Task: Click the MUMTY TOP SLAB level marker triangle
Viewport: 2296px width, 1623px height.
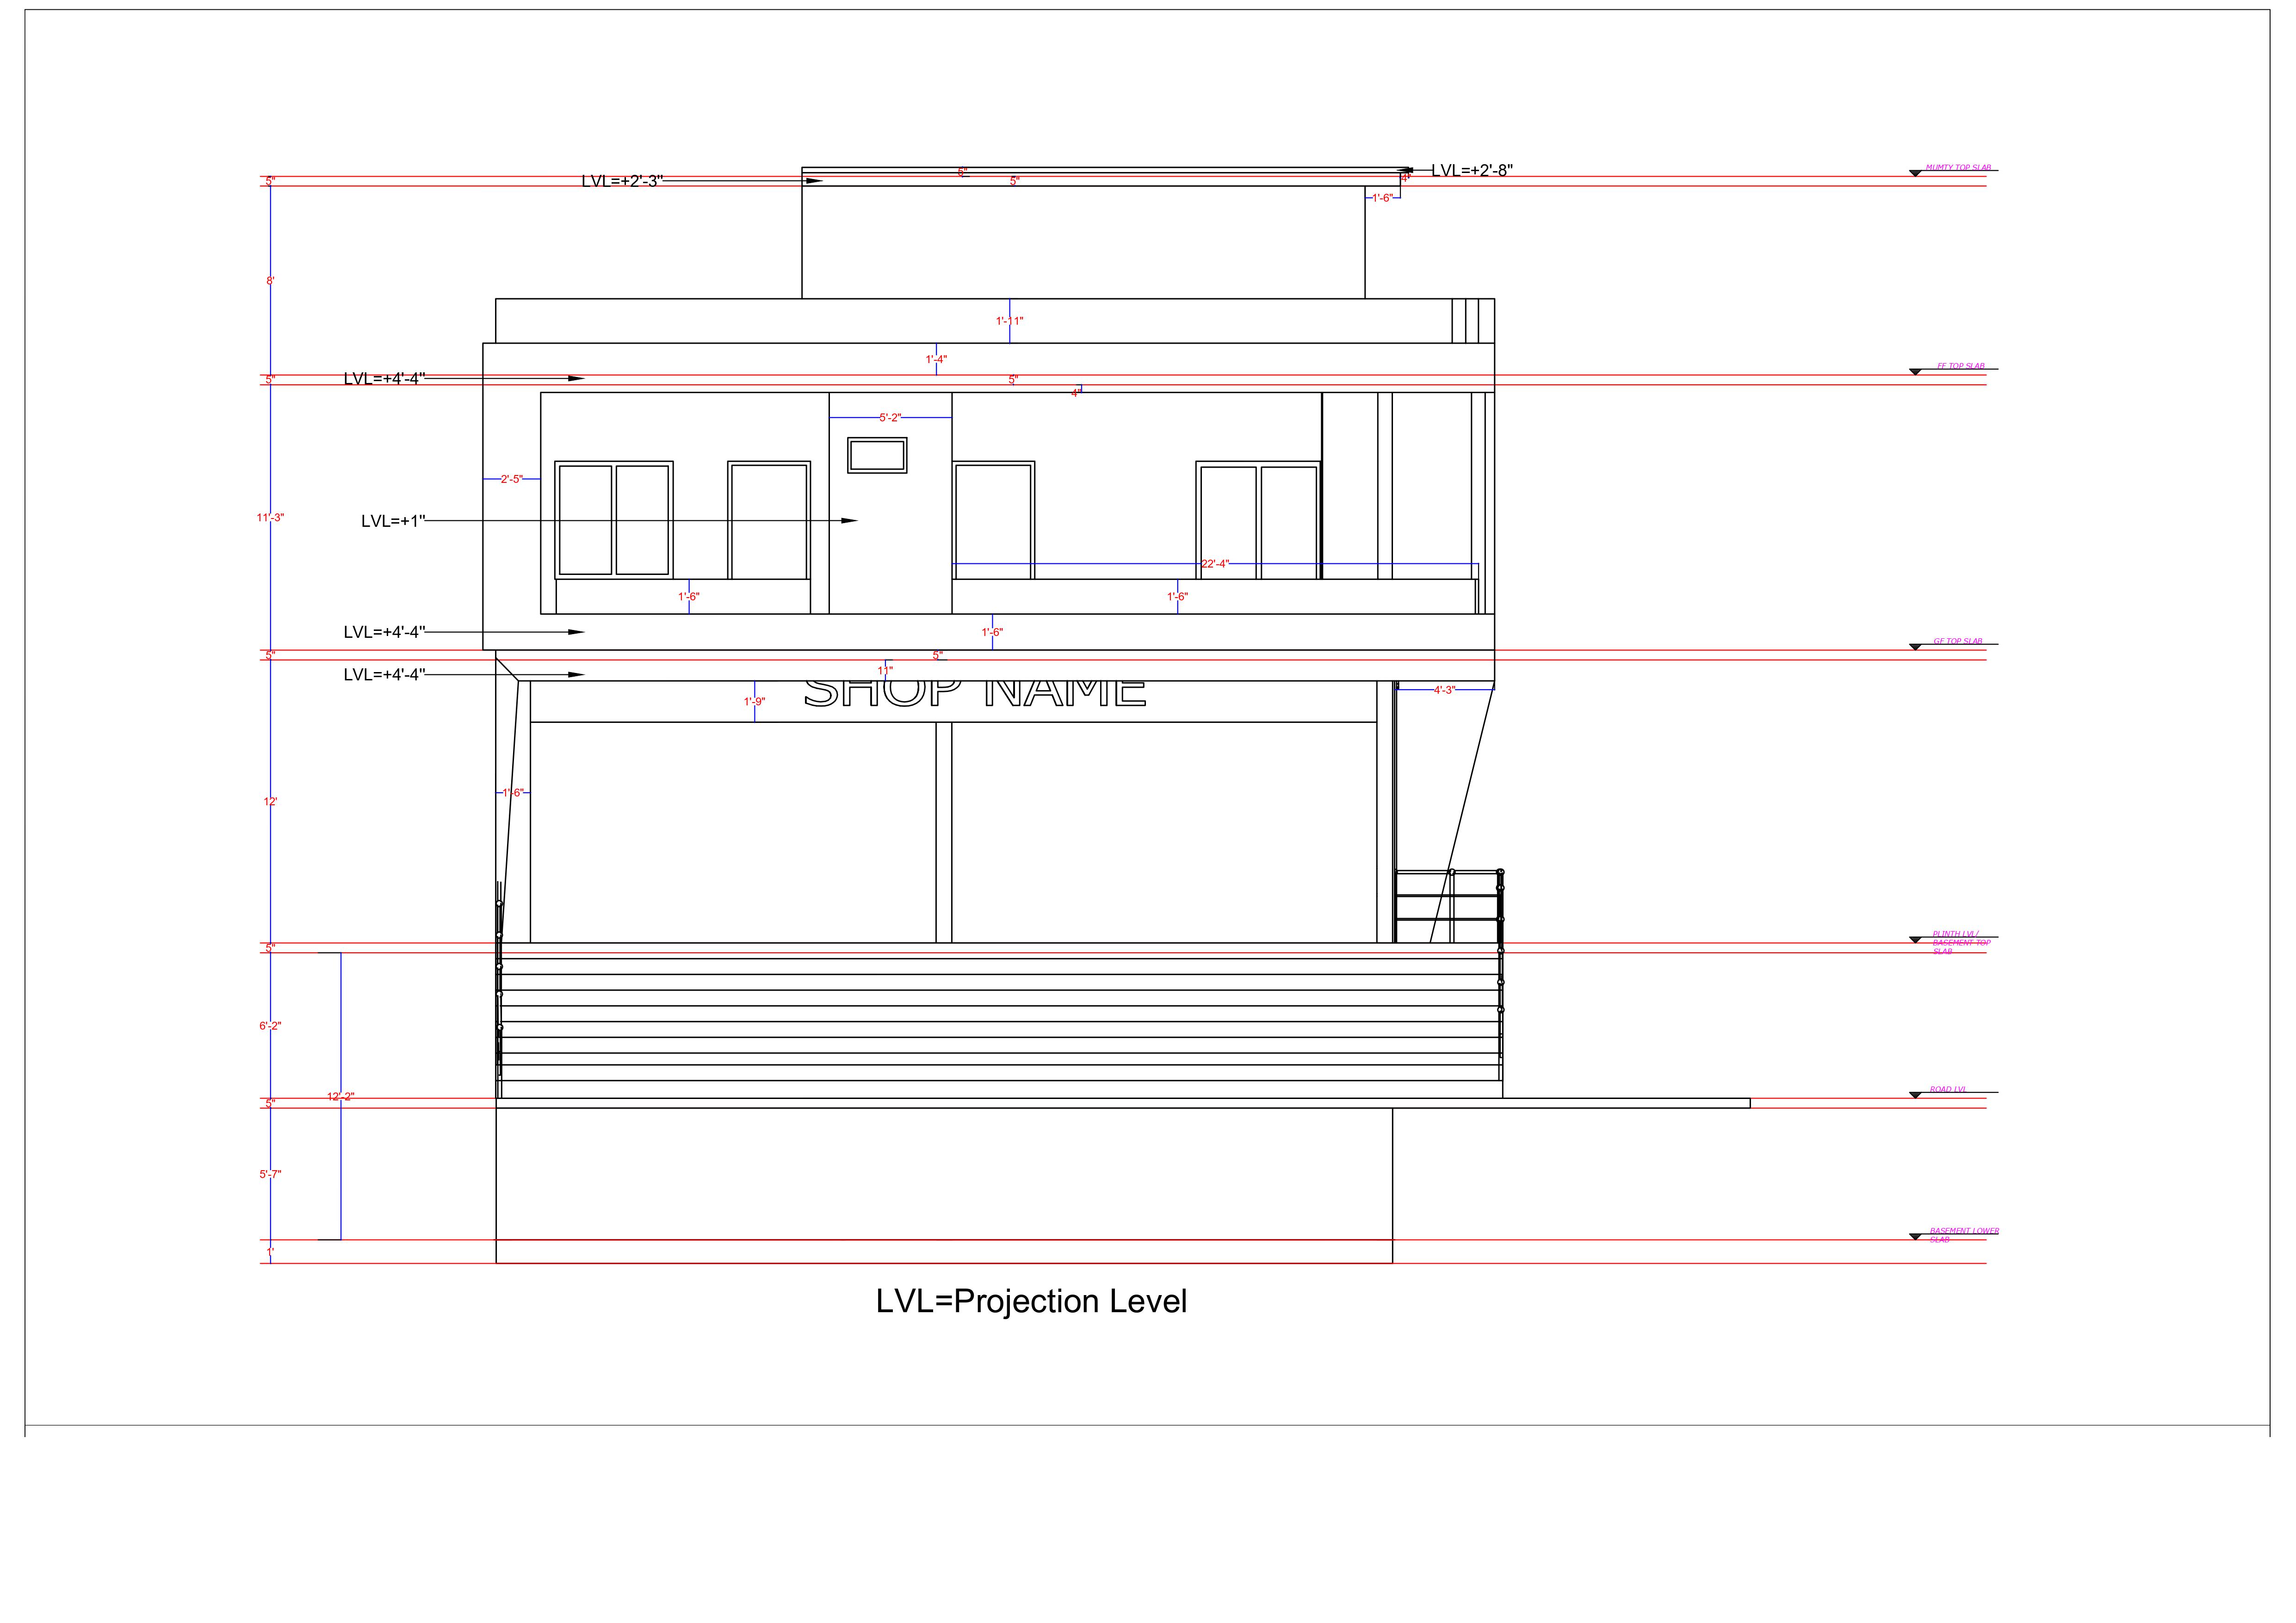Action: pyautogui.click(x=1915, y=174)
